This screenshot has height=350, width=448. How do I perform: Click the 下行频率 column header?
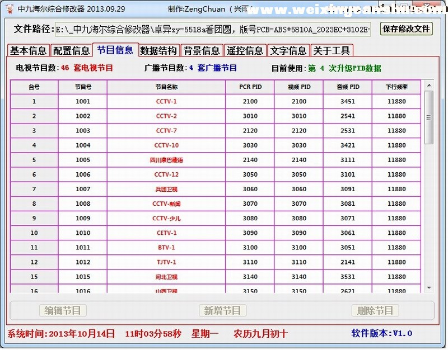click(x=396, y=87)
